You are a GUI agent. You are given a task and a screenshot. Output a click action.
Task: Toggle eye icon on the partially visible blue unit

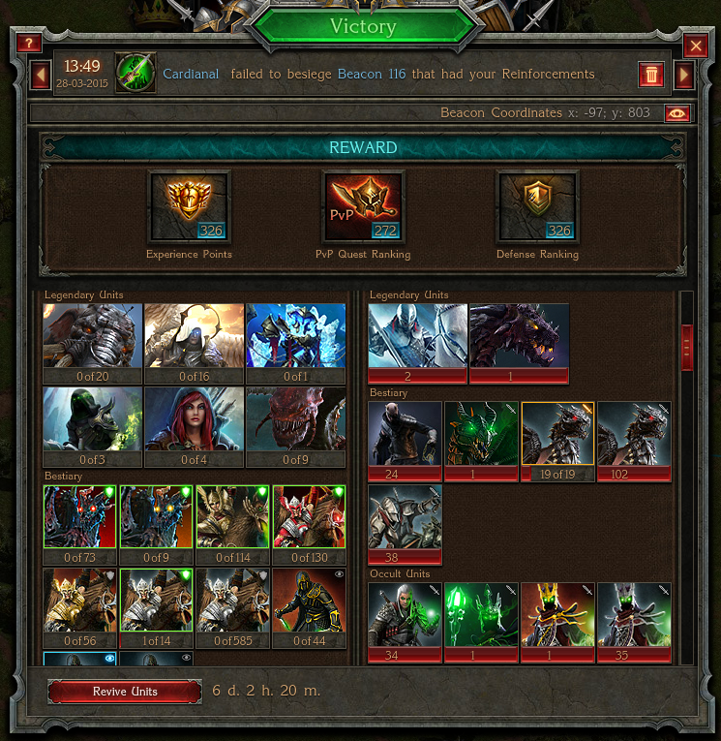click(109, 658)
